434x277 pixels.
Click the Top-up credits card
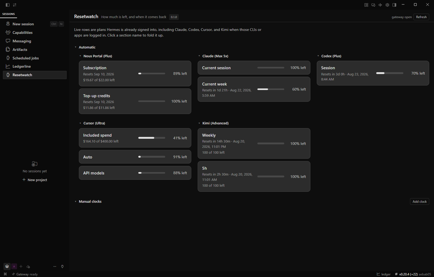tap(135, 101)
